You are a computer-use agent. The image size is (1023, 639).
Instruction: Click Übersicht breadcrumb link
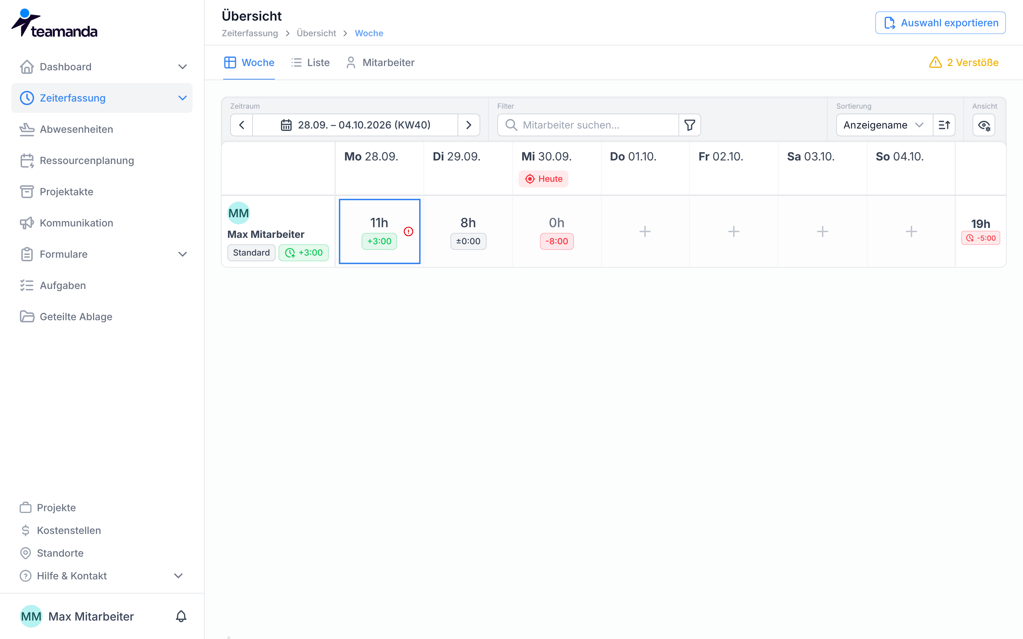click(x=316, y=33)
